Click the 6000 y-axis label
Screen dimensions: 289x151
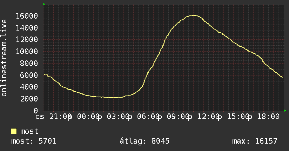point(29,75)
